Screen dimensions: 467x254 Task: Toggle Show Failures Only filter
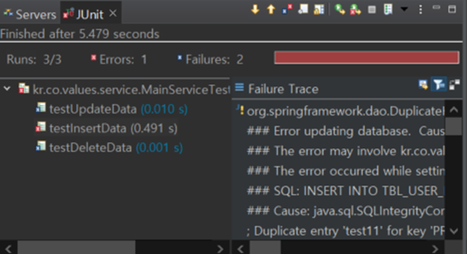pyautogui.click(x=287, y=9)
